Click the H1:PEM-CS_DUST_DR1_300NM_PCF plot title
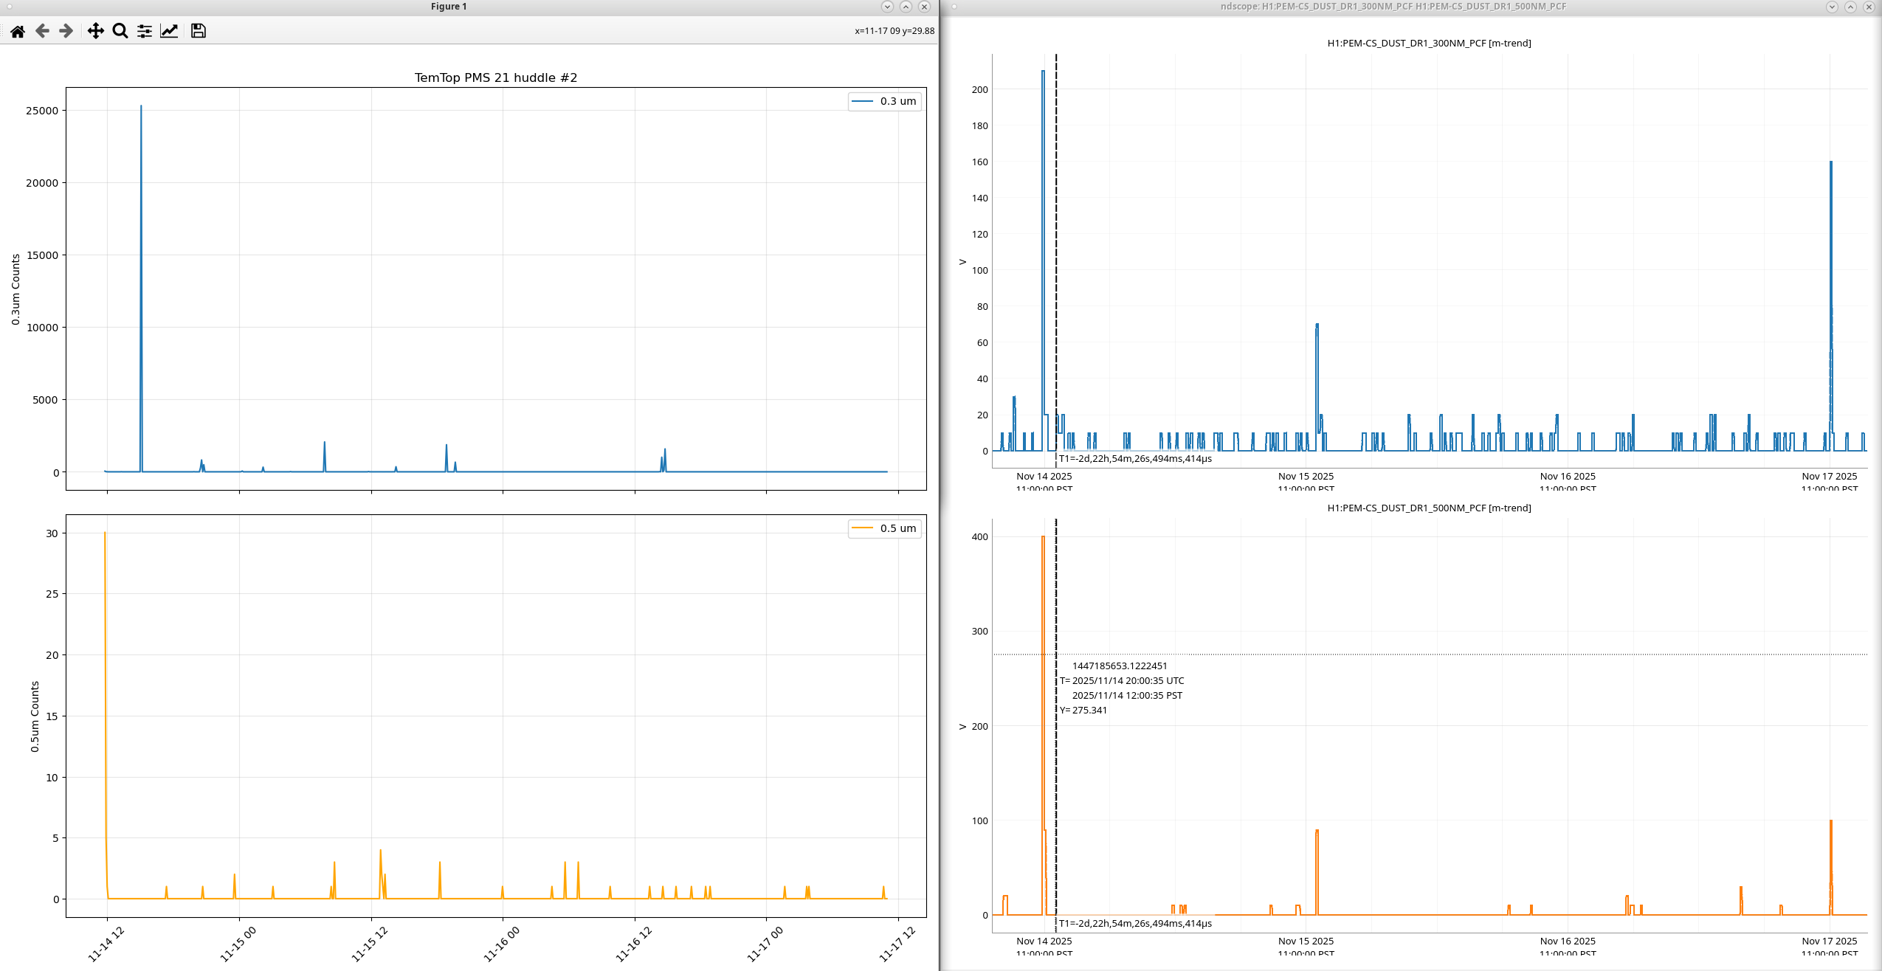Image resolution: width=1882 pixels, height=971 pixels. (x=1429, y=43)
